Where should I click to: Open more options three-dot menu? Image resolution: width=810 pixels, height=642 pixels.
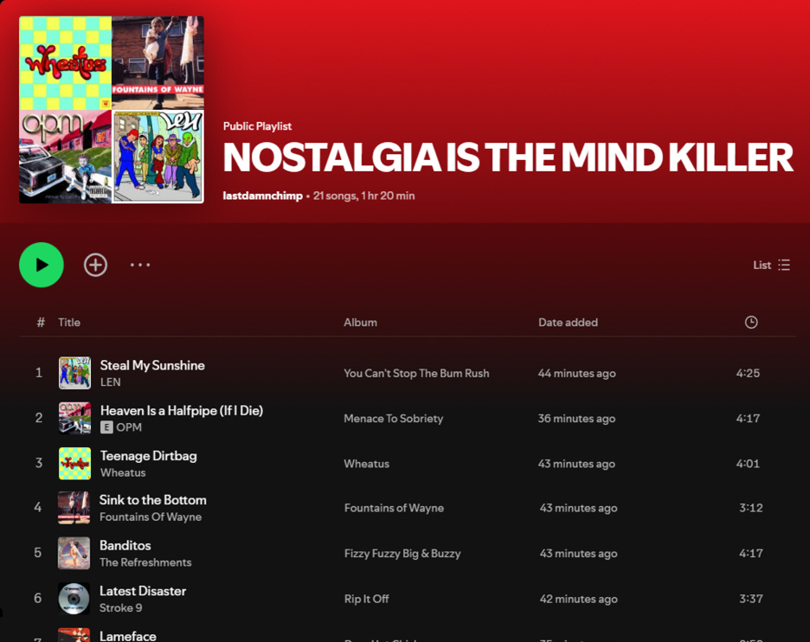(x=140, y=265)
